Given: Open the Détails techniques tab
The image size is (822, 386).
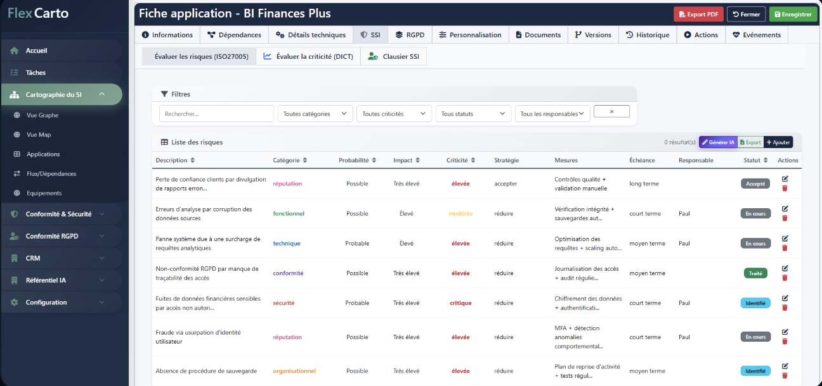Looking at the screenshot, I should pos(311,35).
